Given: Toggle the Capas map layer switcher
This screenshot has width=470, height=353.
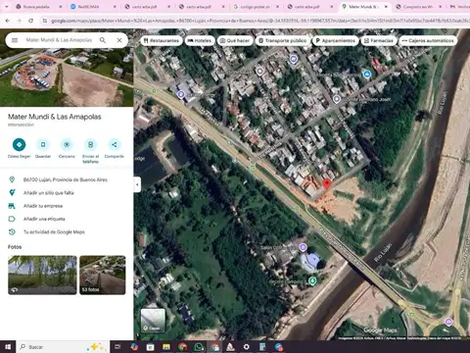Looking at the screenshot, I should coord(153,321).
